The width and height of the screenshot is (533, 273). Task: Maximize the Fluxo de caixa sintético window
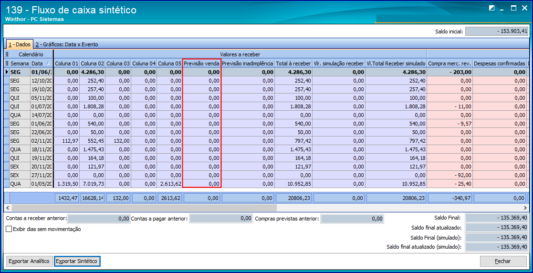point(513,8)
